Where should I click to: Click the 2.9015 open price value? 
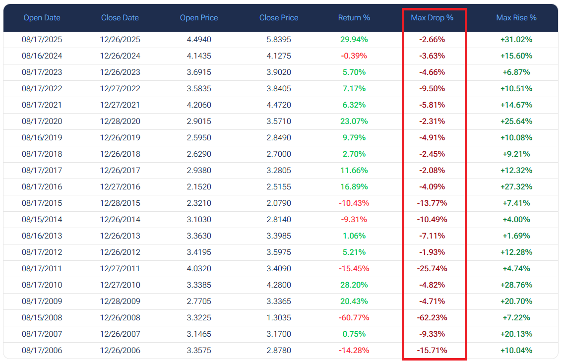click(x=199, y=121)
